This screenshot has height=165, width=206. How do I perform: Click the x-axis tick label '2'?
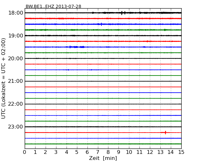point(45,152)
